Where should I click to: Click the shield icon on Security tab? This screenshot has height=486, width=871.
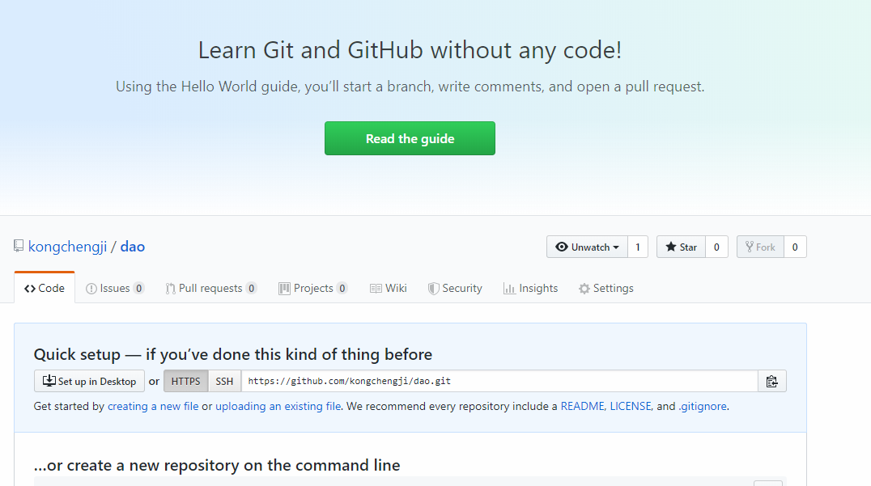coord(433,289)
